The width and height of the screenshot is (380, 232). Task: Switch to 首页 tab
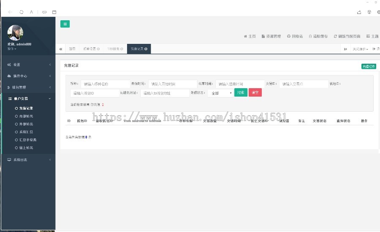[x=72, y=49]
